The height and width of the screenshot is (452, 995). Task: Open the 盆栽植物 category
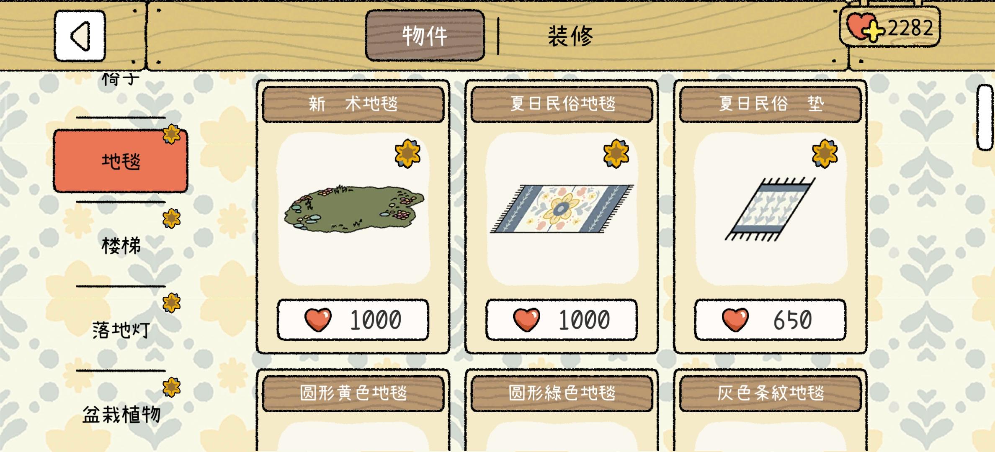tap(121, 414)
